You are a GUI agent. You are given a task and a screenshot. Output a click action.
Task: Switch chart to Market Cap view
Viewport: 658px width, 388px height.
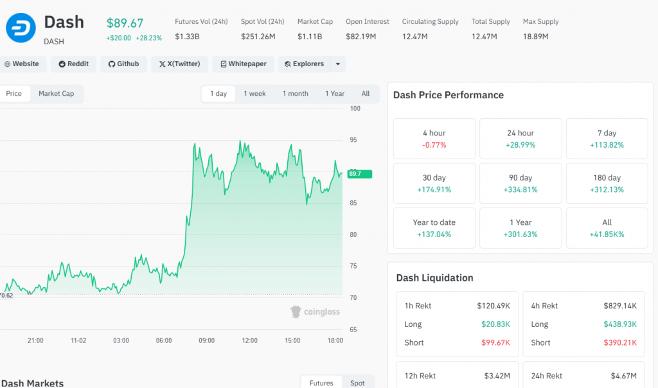[x=56, y=94]
